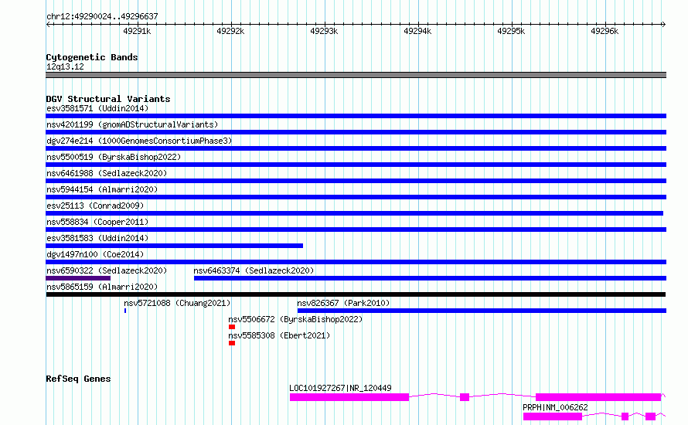
Task: Select nsv5721088 (Chuang2021) label
Action: (177, 303)
